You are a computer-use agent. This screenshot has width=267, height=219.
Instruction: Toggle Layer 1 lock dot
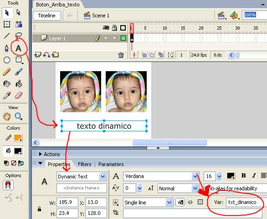pos(114,38)
